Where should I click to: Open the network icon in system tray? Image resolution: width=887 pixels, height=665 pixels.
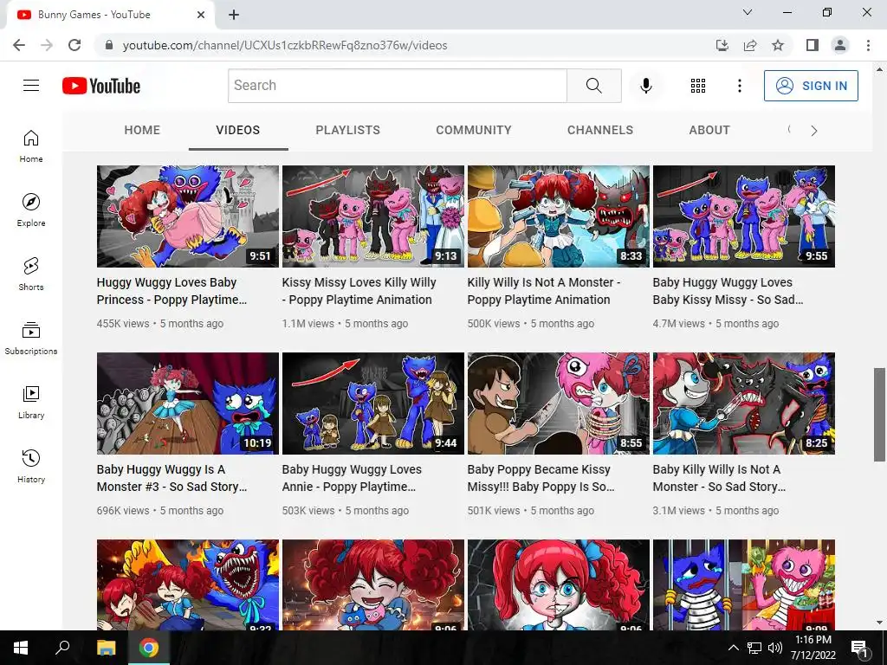tap(754, 648)
